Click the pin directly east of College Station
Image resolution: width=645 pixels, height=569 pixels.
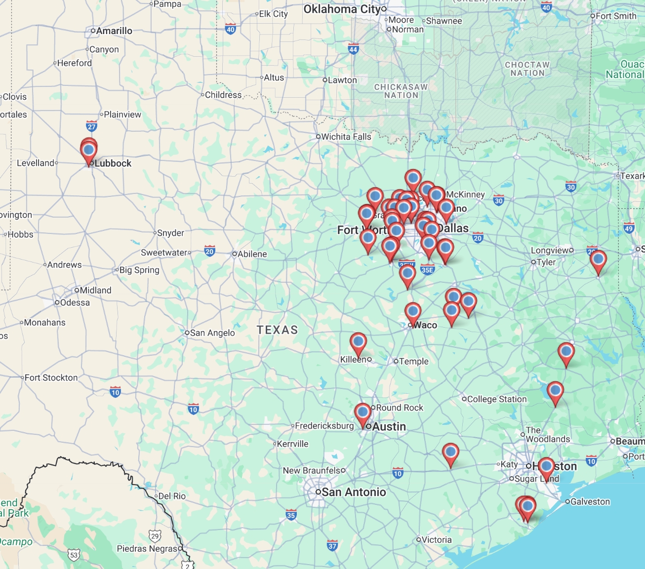pos(555,394)
